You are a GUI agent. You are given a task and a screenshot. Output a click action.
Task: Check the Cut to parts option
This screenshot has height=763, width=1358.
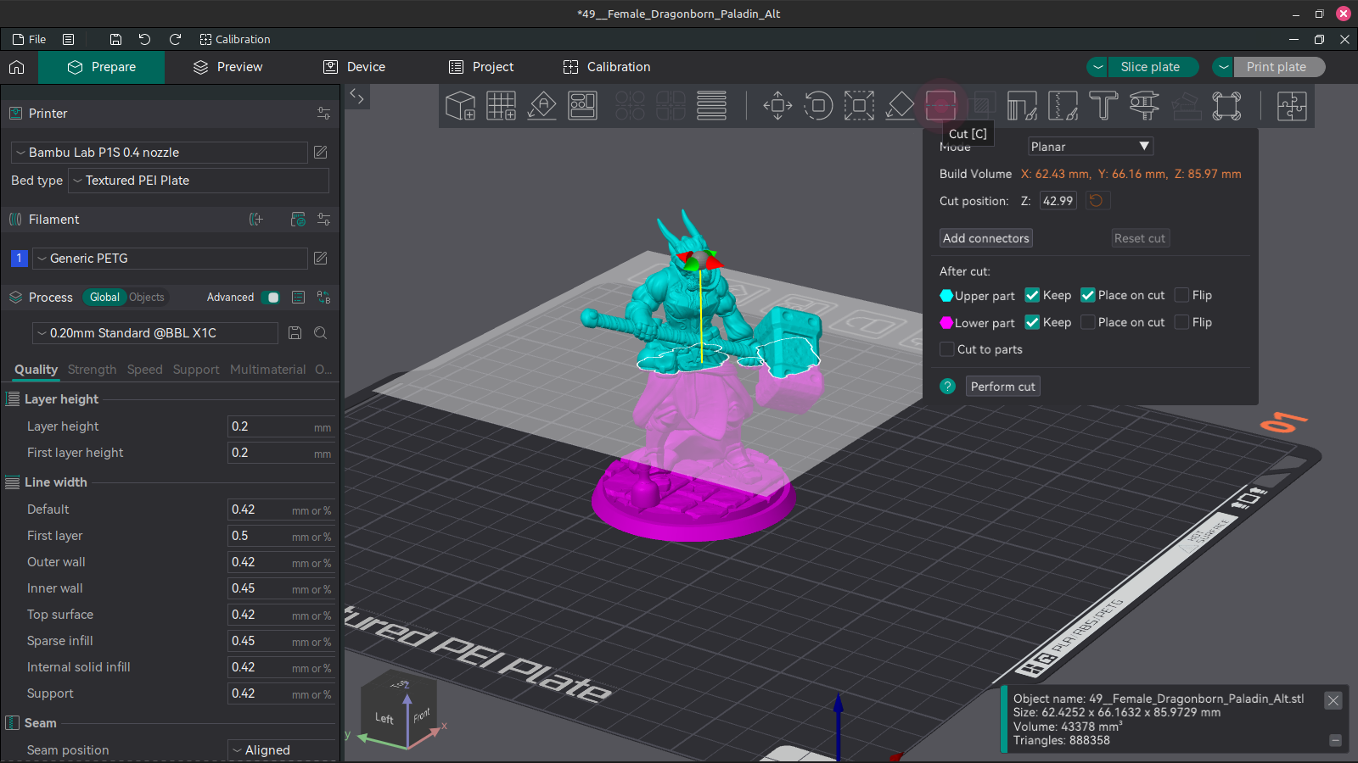(x=946, y=349)
